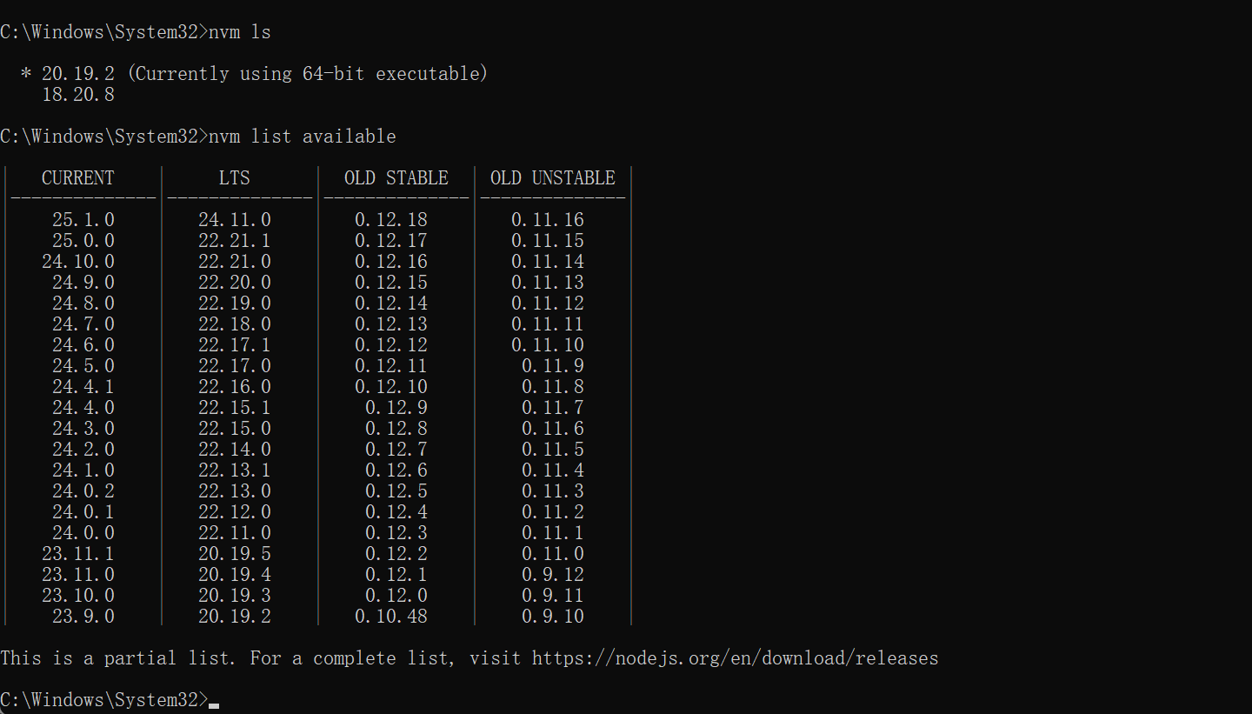Click the OLD STABLE column header

point(396,178)
